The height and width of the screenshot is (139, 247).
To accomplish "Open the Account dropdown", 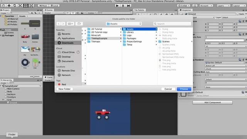I will (206, 6).
